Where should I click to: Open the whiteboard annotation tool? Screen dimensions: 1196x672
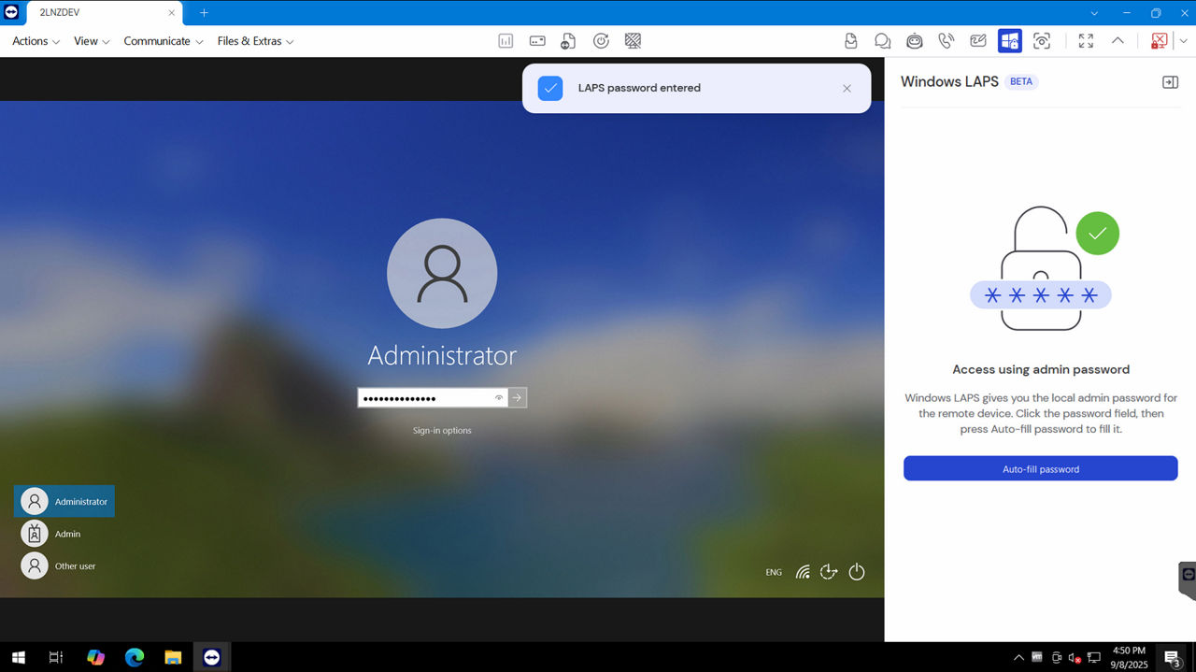977,40
